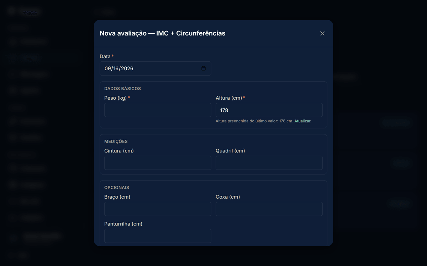Viewport: 427px width, 266px height.
Task: Click the "MEDIÇÕES" section heading
Action: (x=116, y=142)
